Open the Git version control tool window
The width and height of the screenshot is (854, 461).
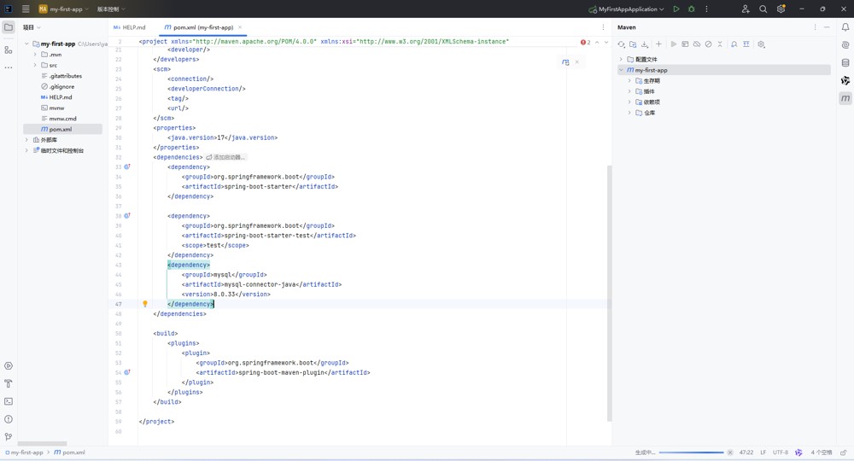(9, 436)
